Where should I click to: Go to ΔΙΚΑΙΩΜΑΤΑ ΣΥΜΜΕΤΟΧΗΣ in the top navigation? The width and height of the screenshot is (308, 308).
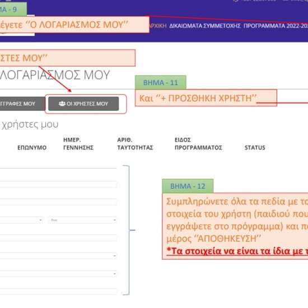205,26
